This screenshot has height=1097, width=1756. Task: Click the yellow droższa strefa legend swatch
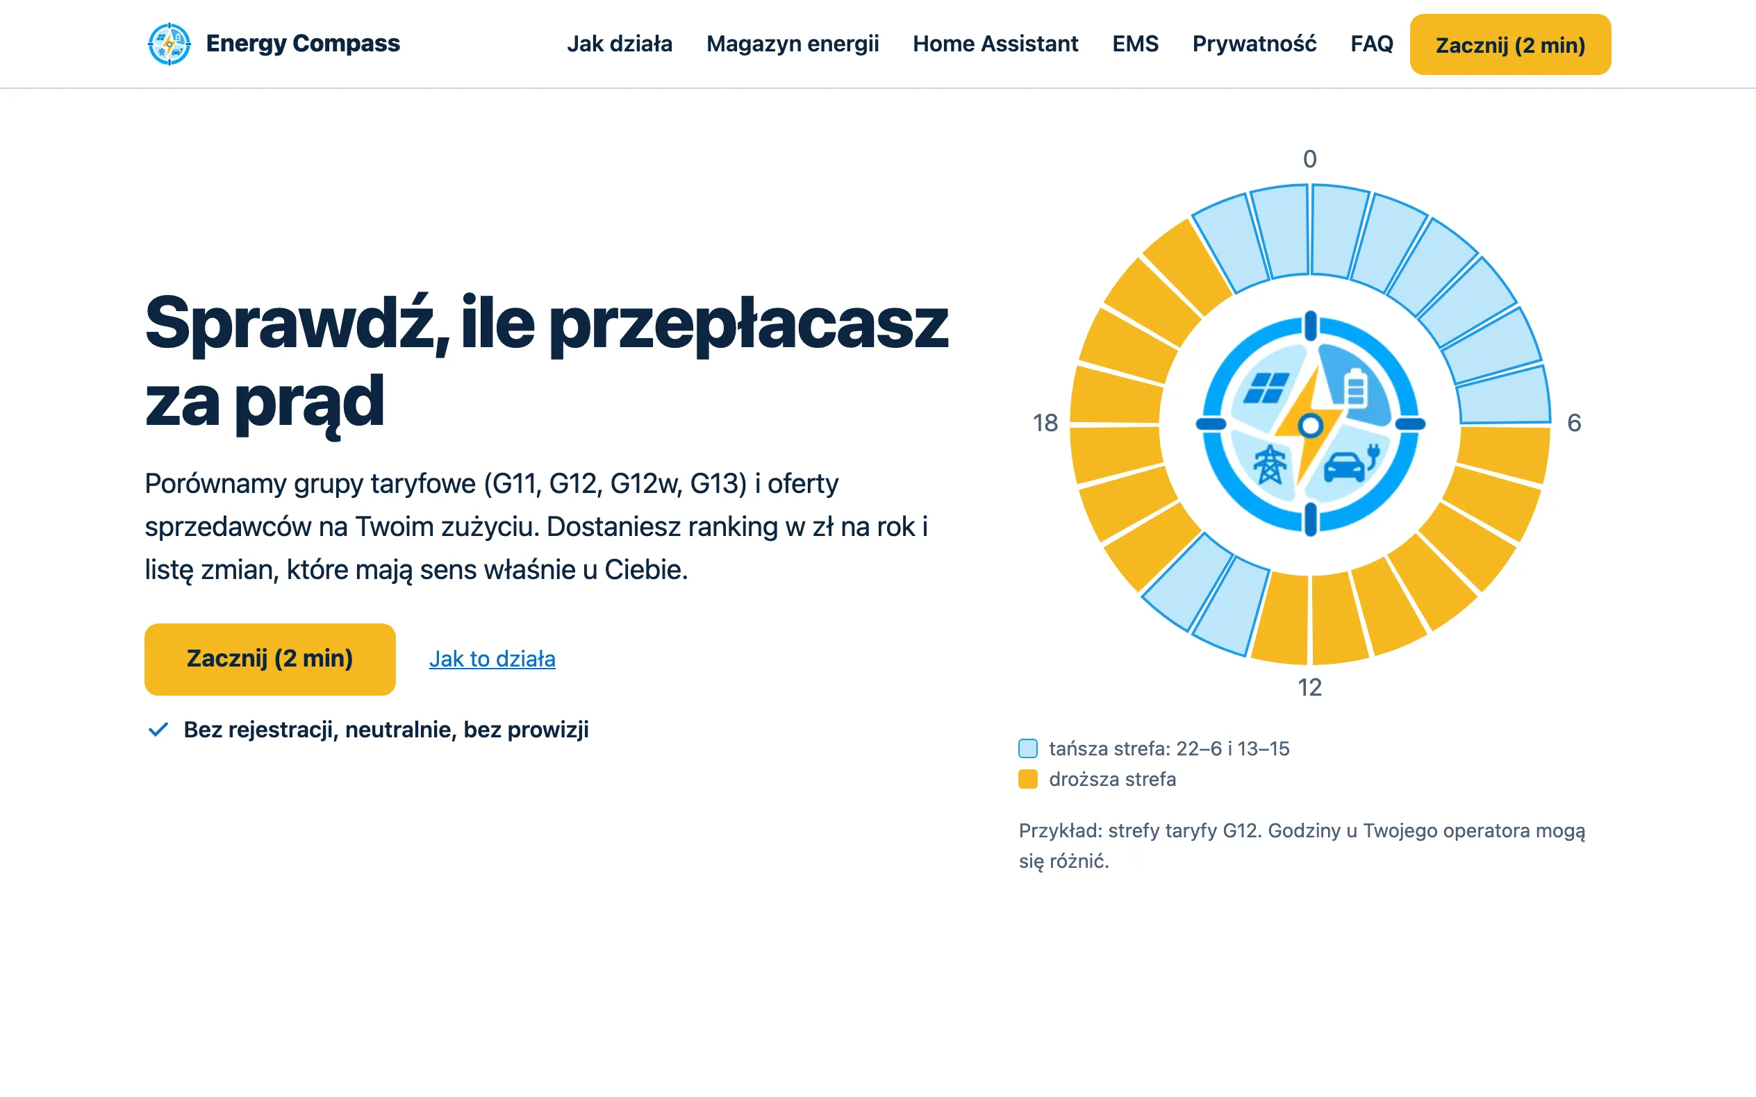coord(1027,779)
